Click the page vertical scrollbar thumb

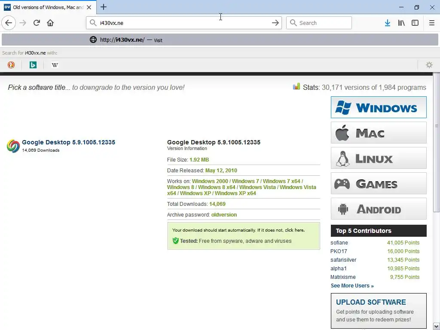(x=437, y=142)
